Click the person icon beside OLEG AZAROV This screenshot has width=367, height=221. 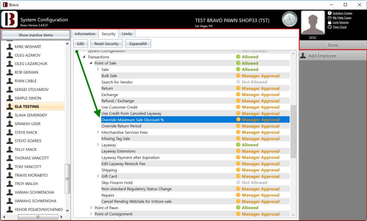click(10, 55)
